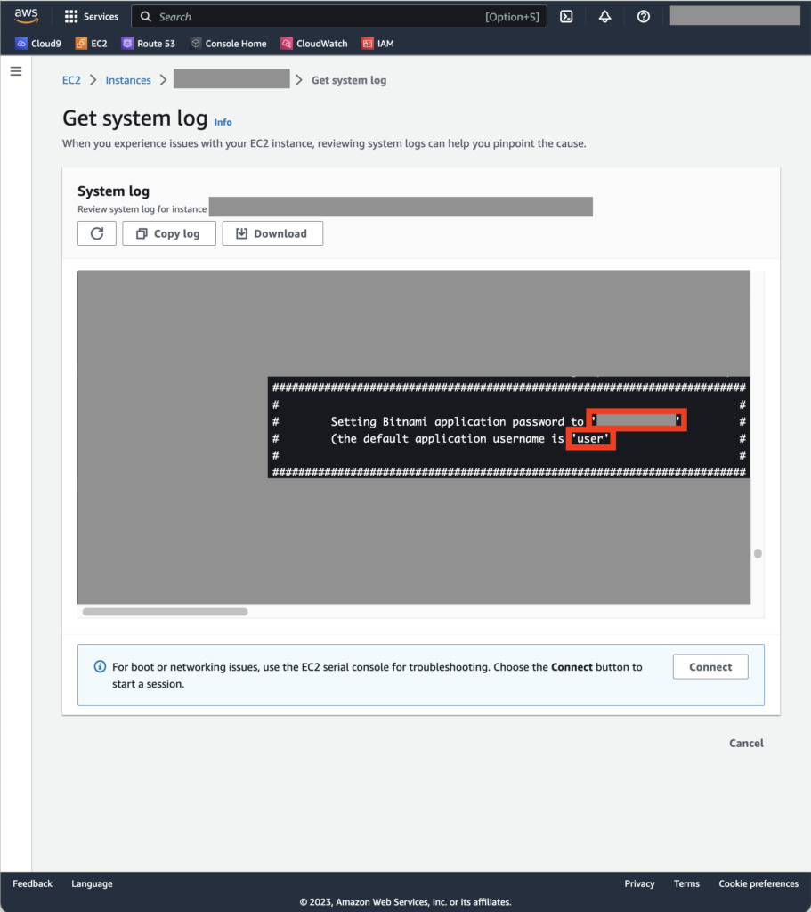Open the Info link beside title
Viewport: 811px width, 912px height.
[223, 122]
